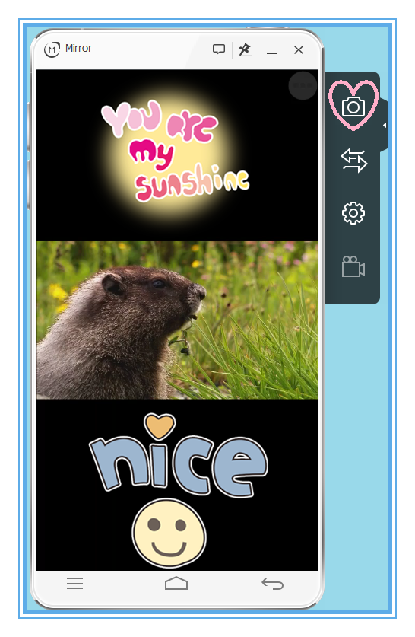This screenshot has width=415, height=637.
Task: Tap the phone's back navigation button
Action: pyautogui.click(x=272, y=584)
